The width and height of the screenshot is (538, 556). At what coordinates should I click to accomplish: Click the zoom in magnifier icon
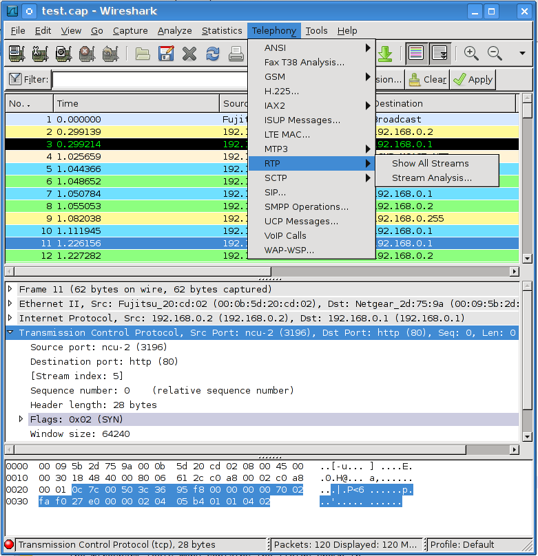click(471, 54)
